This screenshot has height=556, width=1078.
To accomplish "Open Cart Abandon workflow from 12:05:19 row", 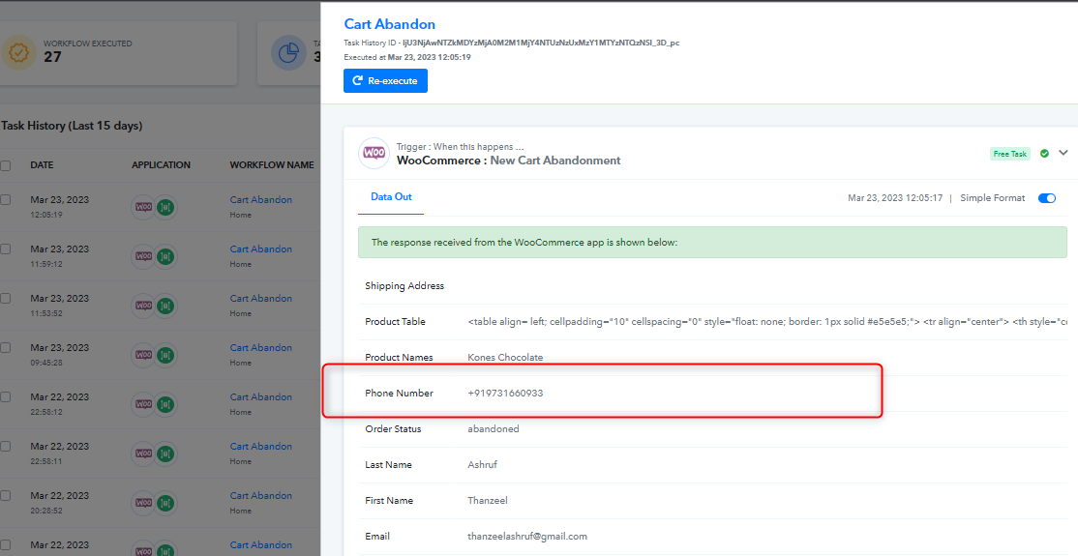I will [x=260, y=200].
